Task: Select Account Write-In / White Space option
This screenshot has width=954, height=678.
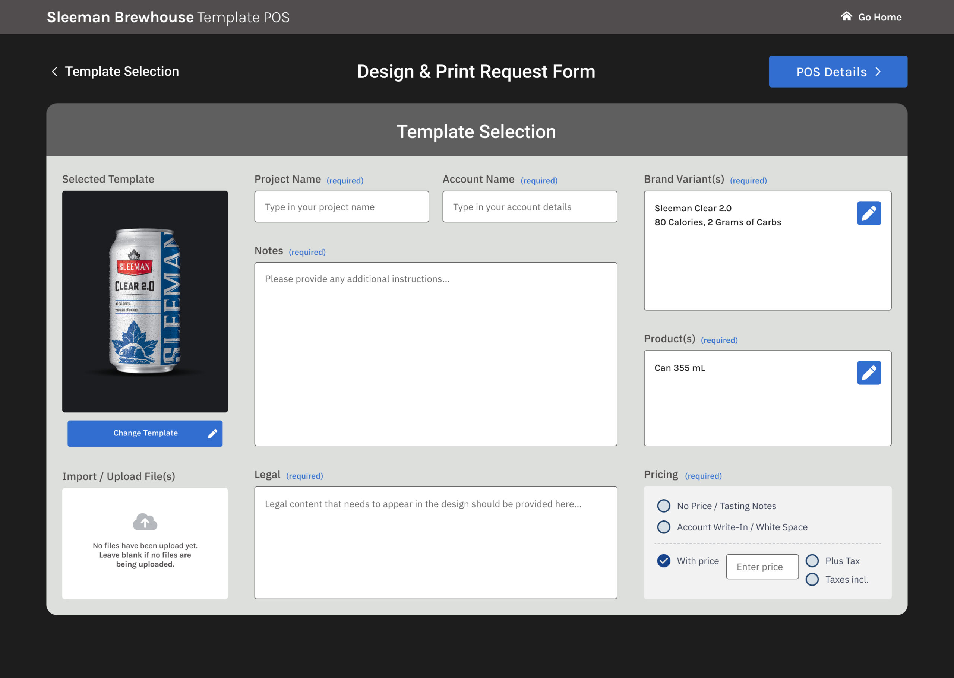Action: pos(663,527)
